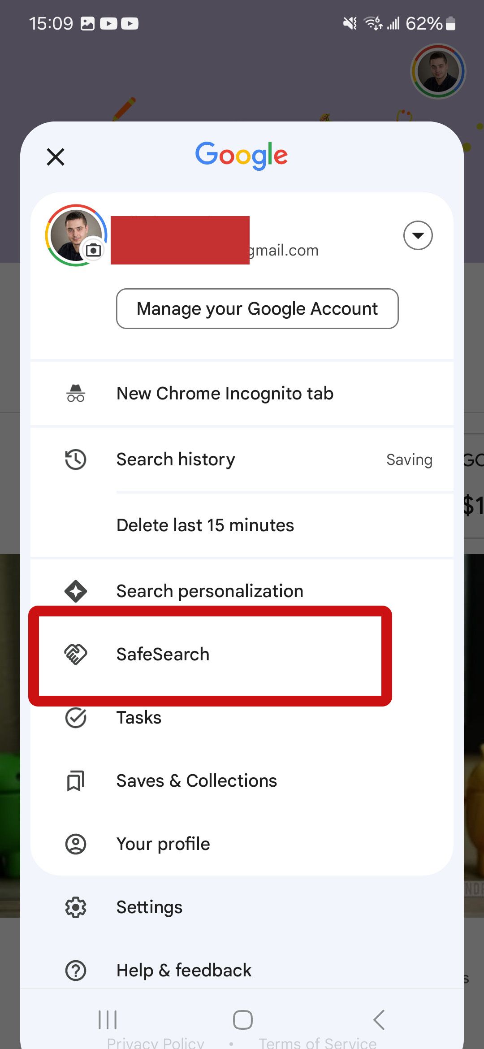Viewport: 484px width, 1049px height.
Task: Tap the Google logo
Action: pyautogui.click(x=242, y=155)
